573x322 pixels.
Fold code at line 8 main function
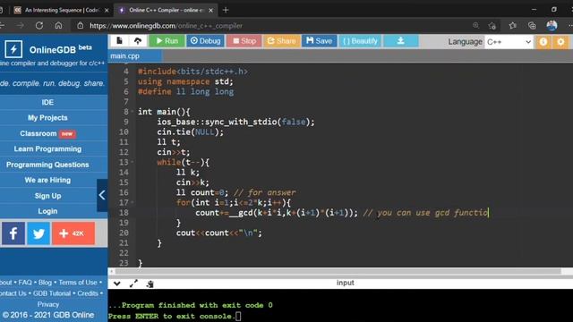[133, 111]
